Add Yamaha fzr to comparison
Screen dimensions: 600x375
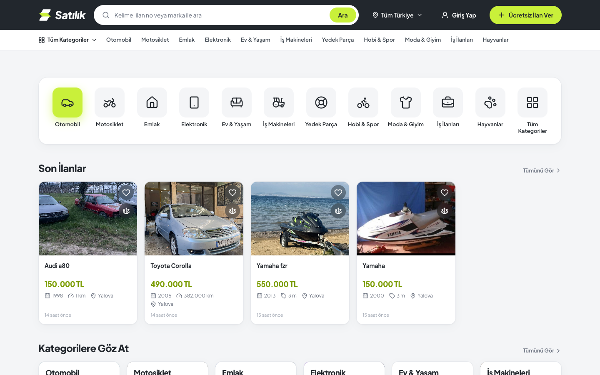click(x=338, y=211)
